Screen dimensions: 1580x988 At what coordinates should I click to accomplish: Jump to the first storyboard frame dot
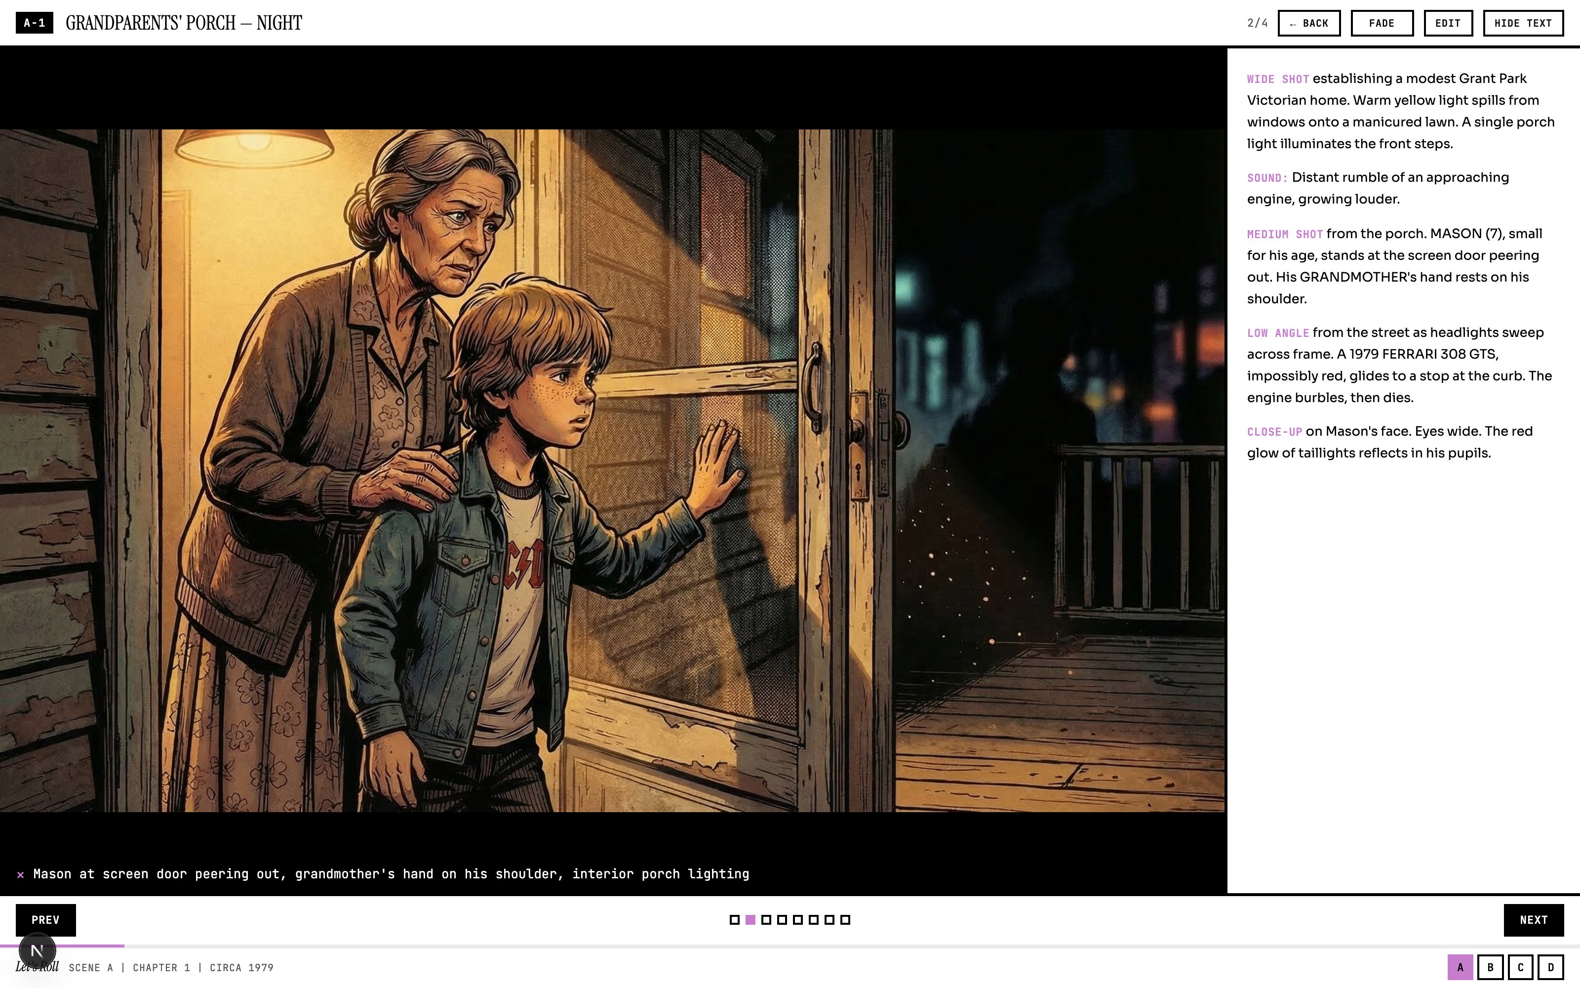coord(735,920)
